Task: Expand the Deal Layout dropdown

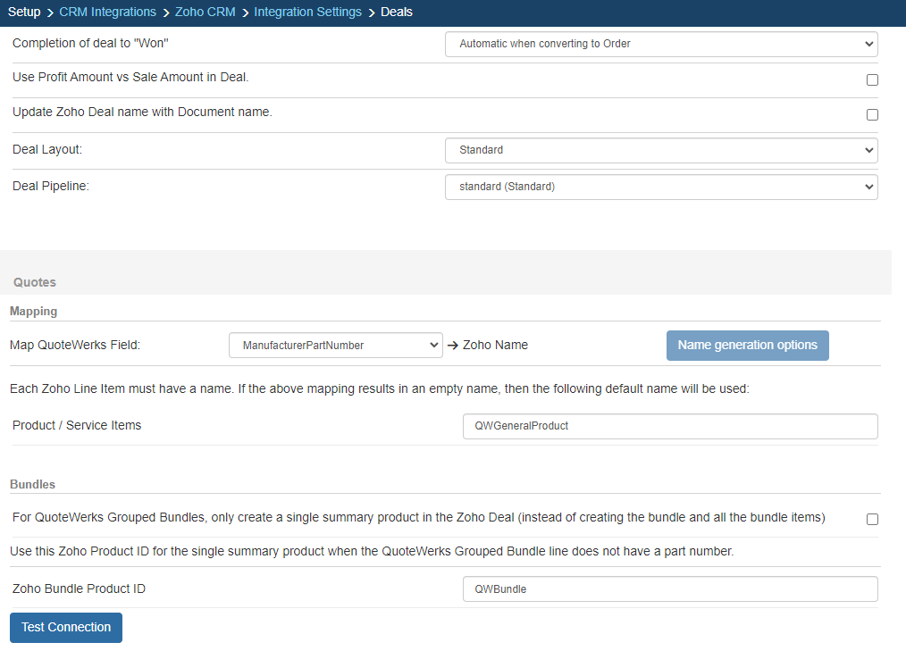Action: (x=660, y=150)
